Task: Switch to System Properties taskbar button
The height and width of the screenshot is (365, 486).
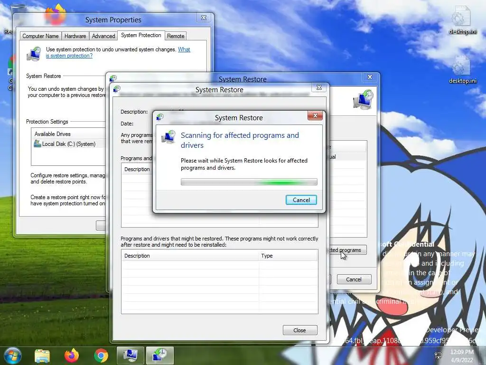Action: [131, 355]
